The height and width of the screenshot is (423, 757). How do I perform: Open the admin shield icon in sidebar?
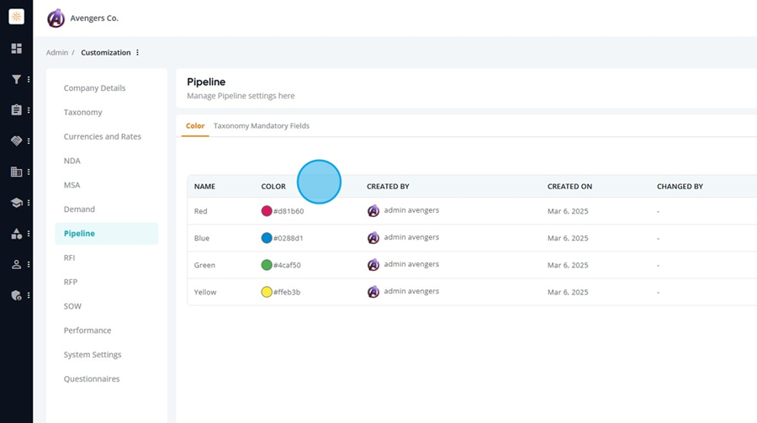point(17,295)
